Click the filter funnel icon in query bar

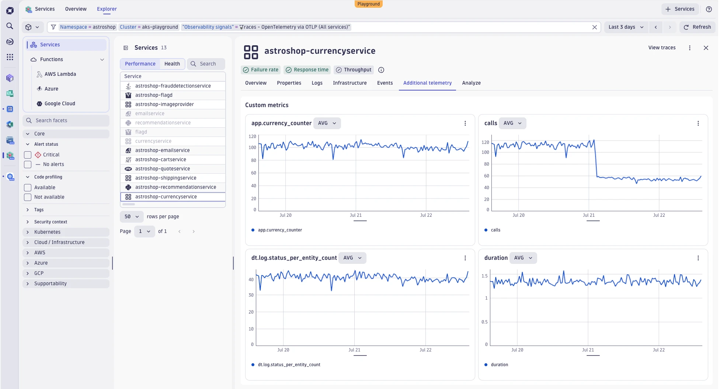pyautogui.click(x=53, y=27)
